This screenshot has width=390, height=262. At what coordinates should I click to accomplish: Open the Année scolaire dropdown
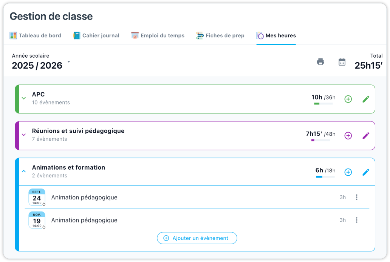pos(69,62)
